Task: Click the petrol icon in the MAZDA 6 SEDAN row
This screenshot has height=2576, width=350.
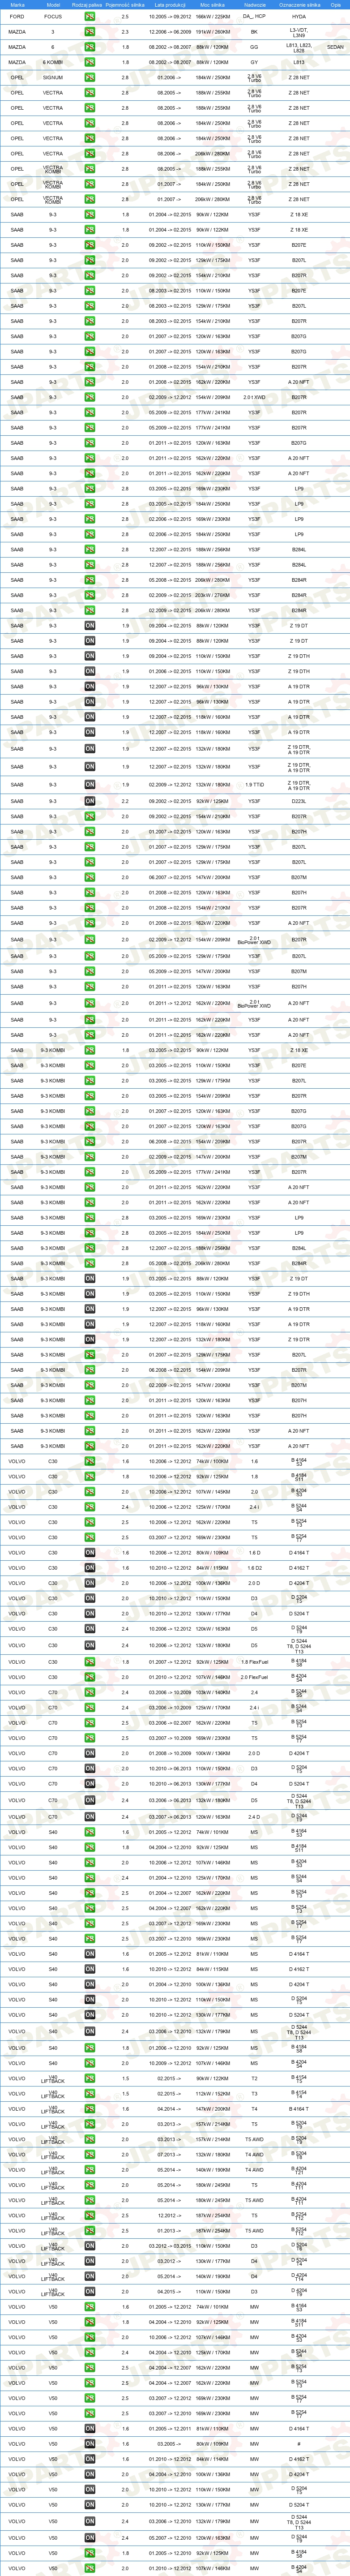Action: point(90,47)
